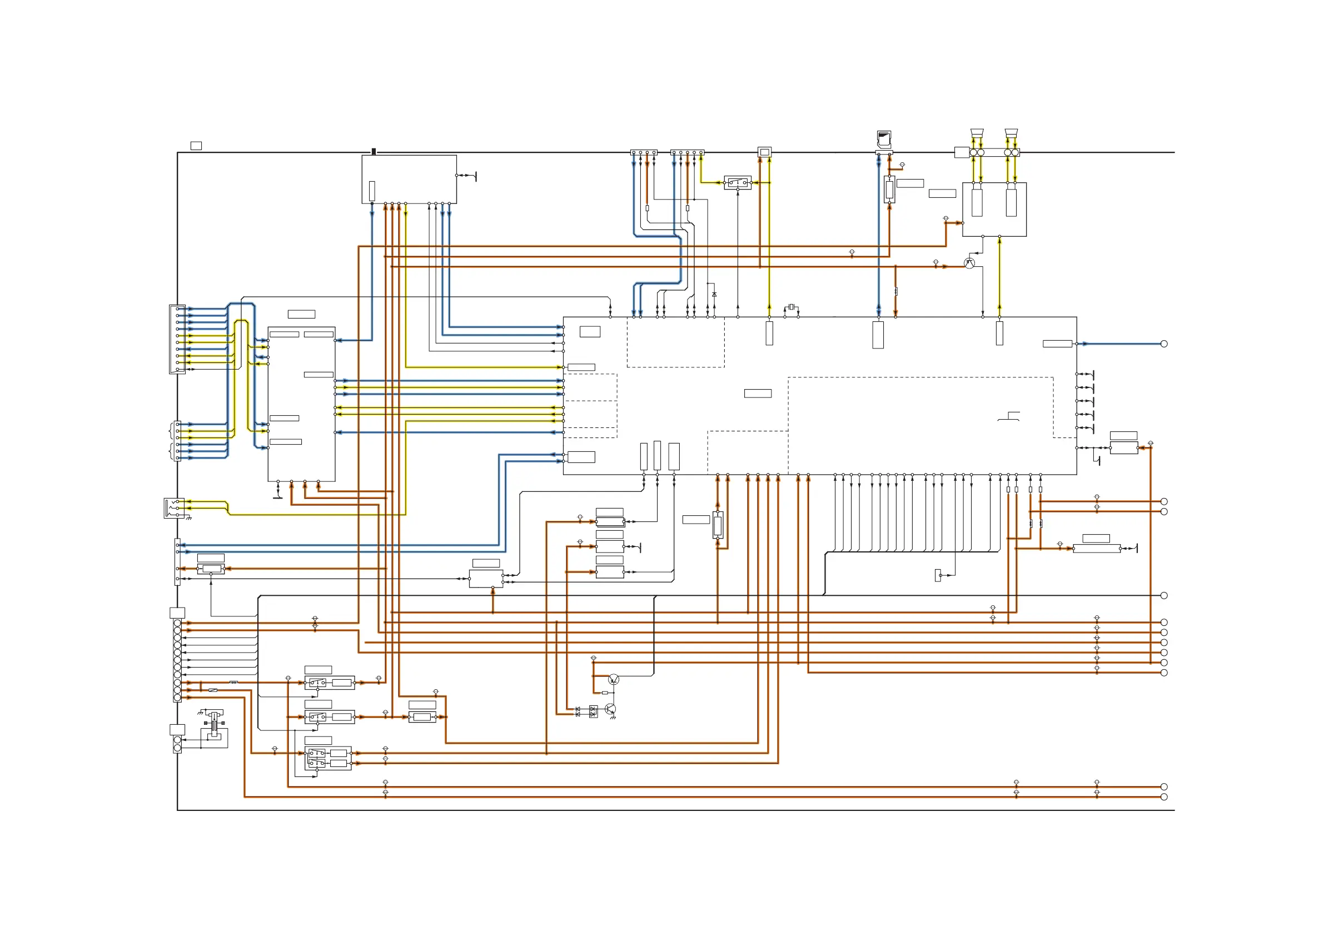The image size is (1324, 936).
Task: Click the lower grounded transistor beside photocoupler
Action: pos(611,709)
